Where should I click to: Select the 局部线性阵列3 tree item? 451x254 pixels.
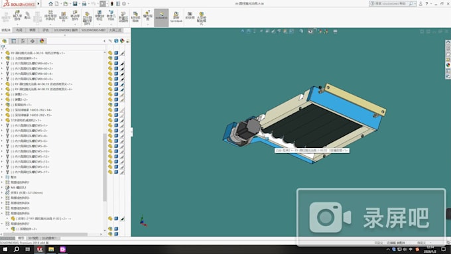20,198
